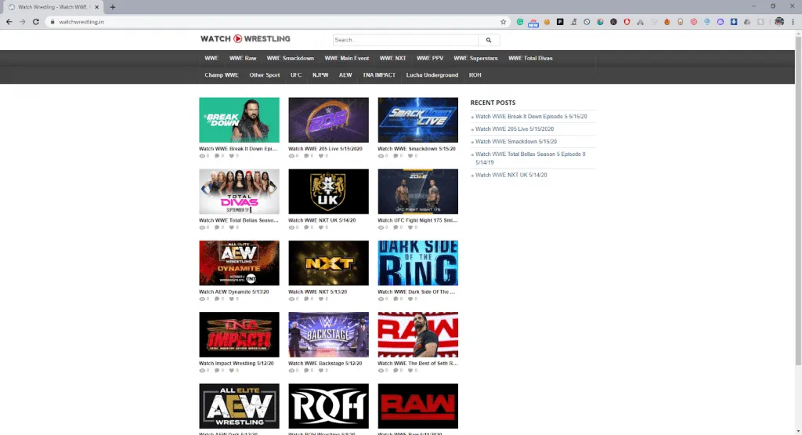Open recent post Watch WWE NXT UK 5/14/20
Screen dimensions: 802x435
511,175
